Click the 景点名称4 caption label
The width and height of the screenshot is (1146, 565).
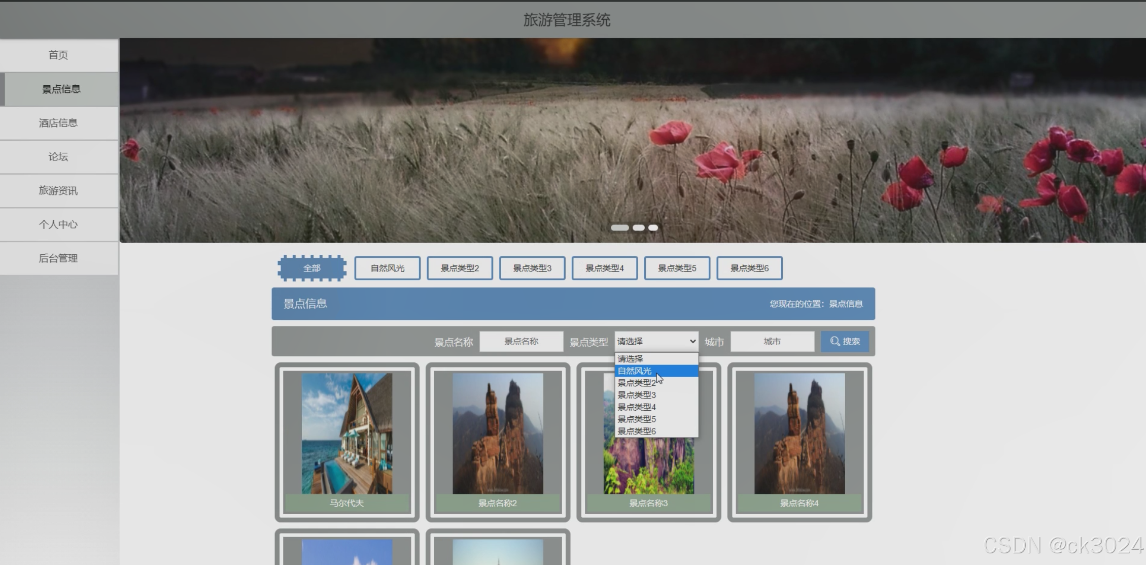800,503
